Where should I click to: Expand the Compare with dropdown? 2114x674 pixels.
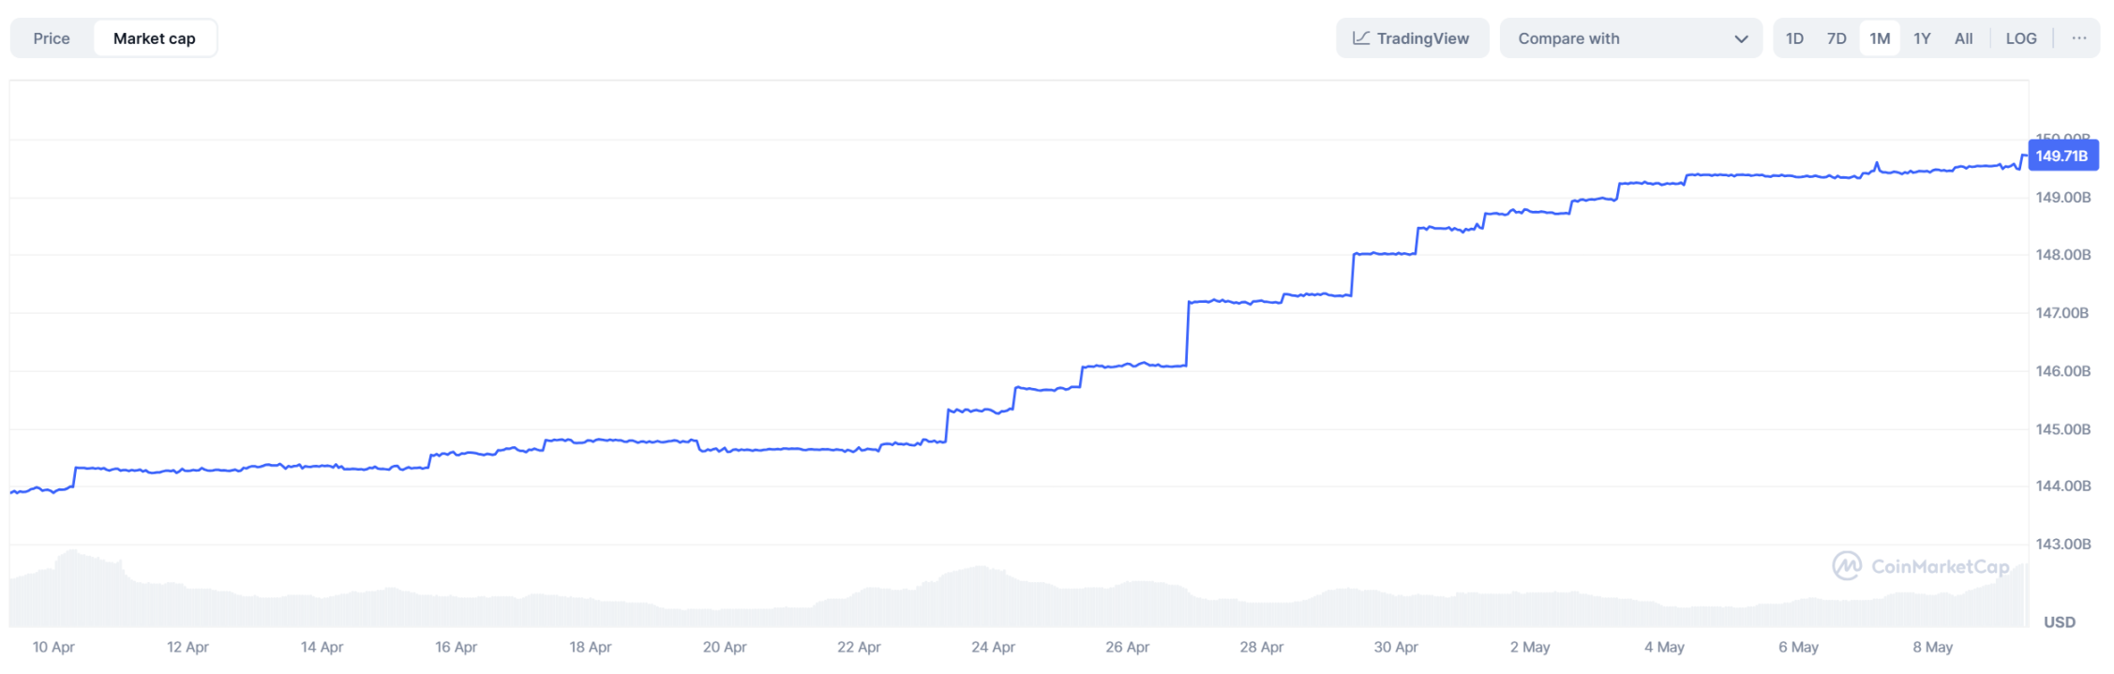pos(1631,38)
